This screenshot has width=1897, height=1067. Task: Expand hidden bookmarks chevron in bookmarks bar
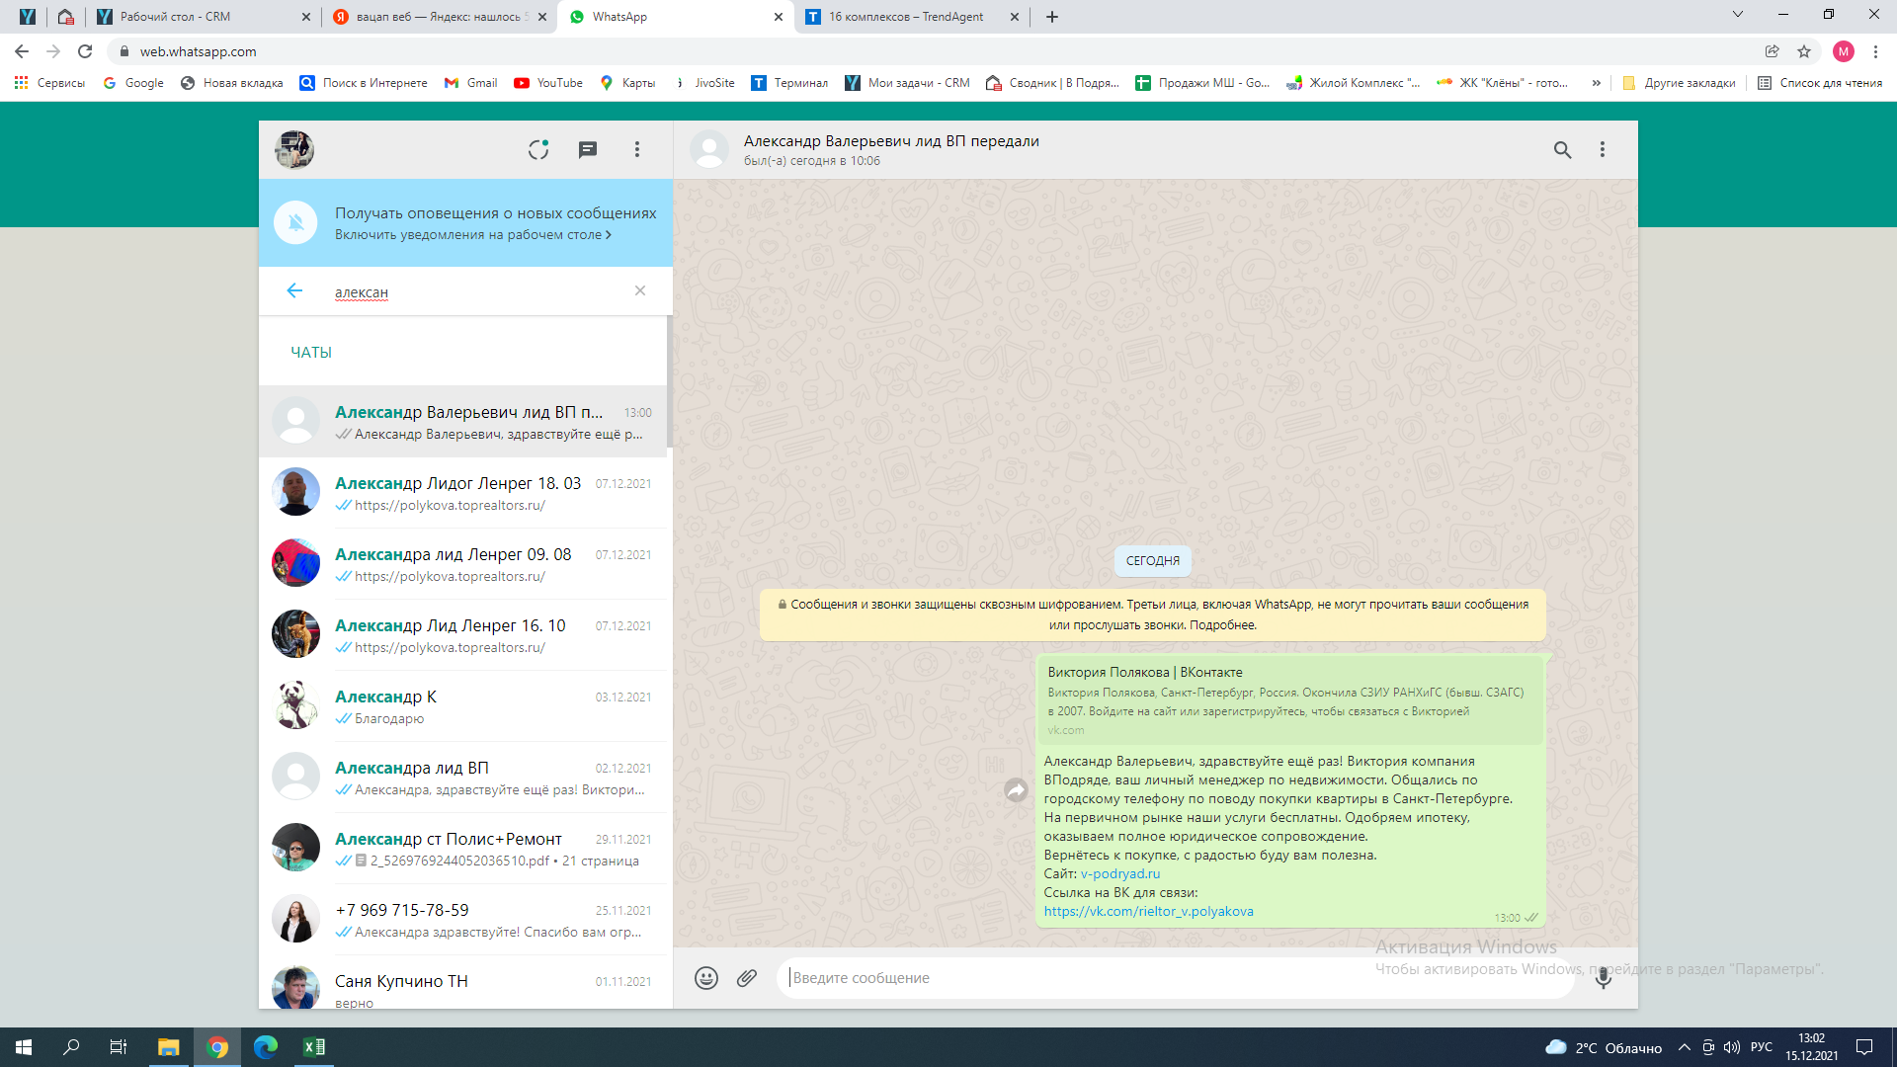(x=1596, y=83)
